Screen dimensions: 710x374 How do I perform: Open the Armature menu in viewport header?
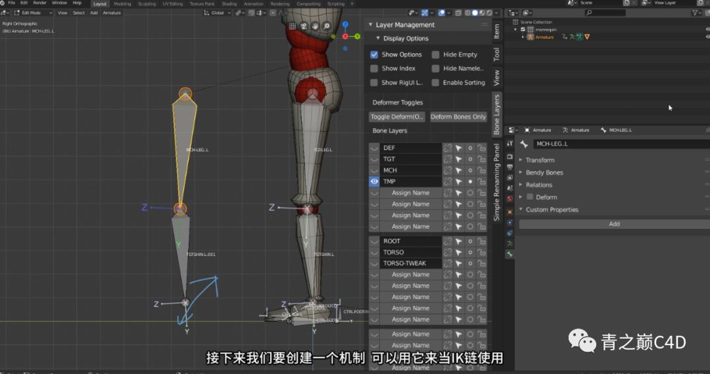pos(112,12)
